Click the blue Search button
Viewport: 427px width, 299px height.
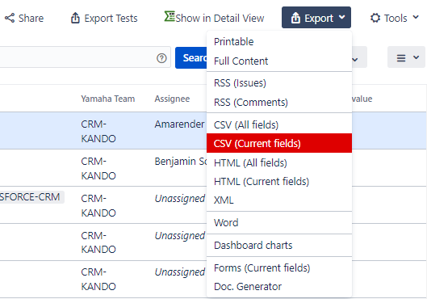click(x=190, y=58)
